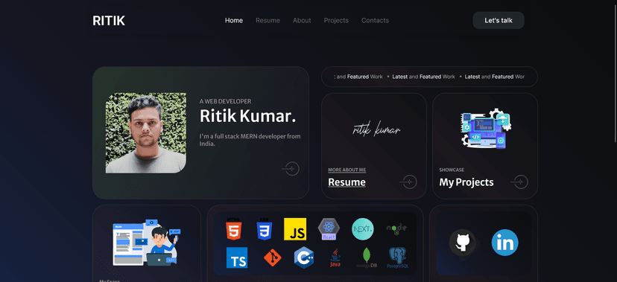Click the arrow icon beside Resume
The height and width of the screenshot is (282, 617).
coord(408,182)
